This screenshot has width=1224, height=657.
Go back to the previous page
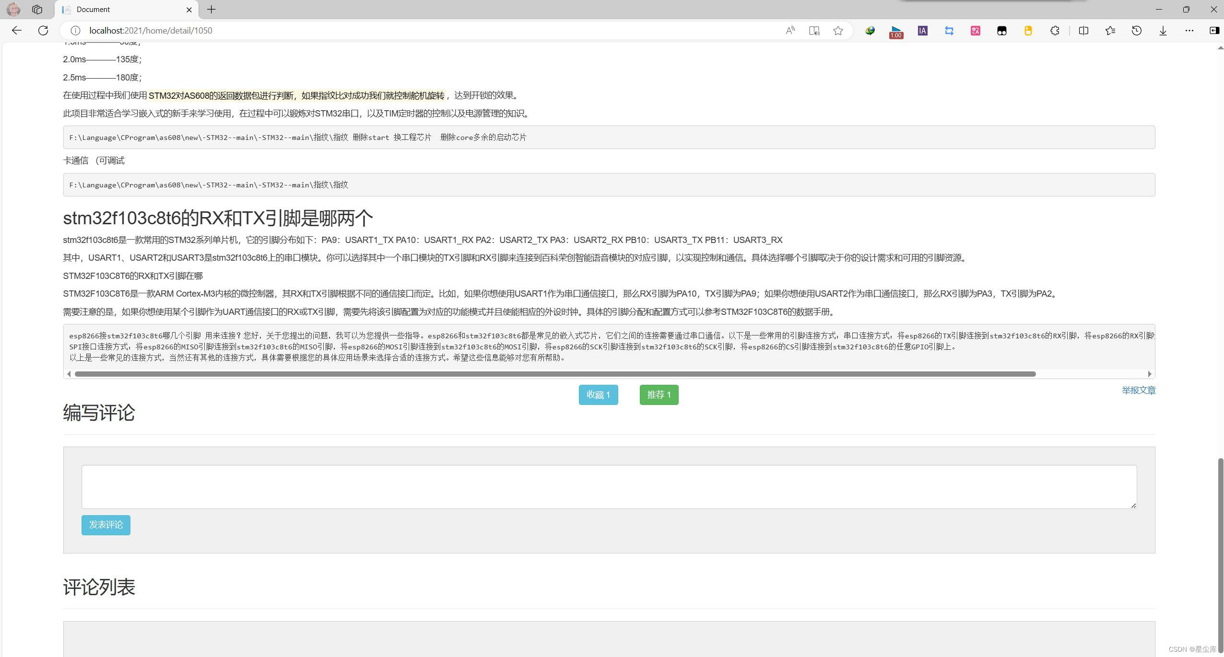coord(17,31)
